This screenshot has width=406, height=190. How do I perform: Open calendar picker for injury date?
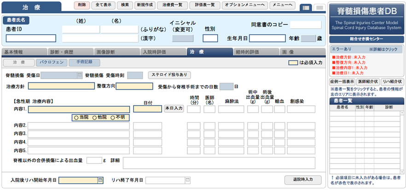pyautogui.click(x=80, y=75)
